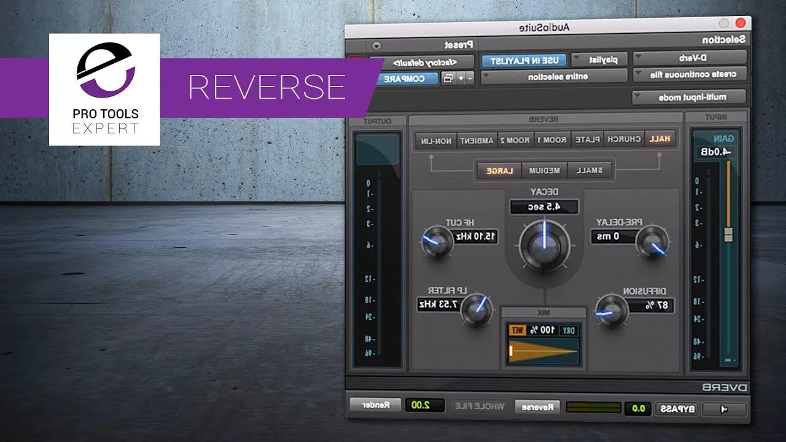The width and height of the screenshot is (786, 442).
Task: Click the Pre-Delay 0 ms value field
Action: (x=614, y=236)
